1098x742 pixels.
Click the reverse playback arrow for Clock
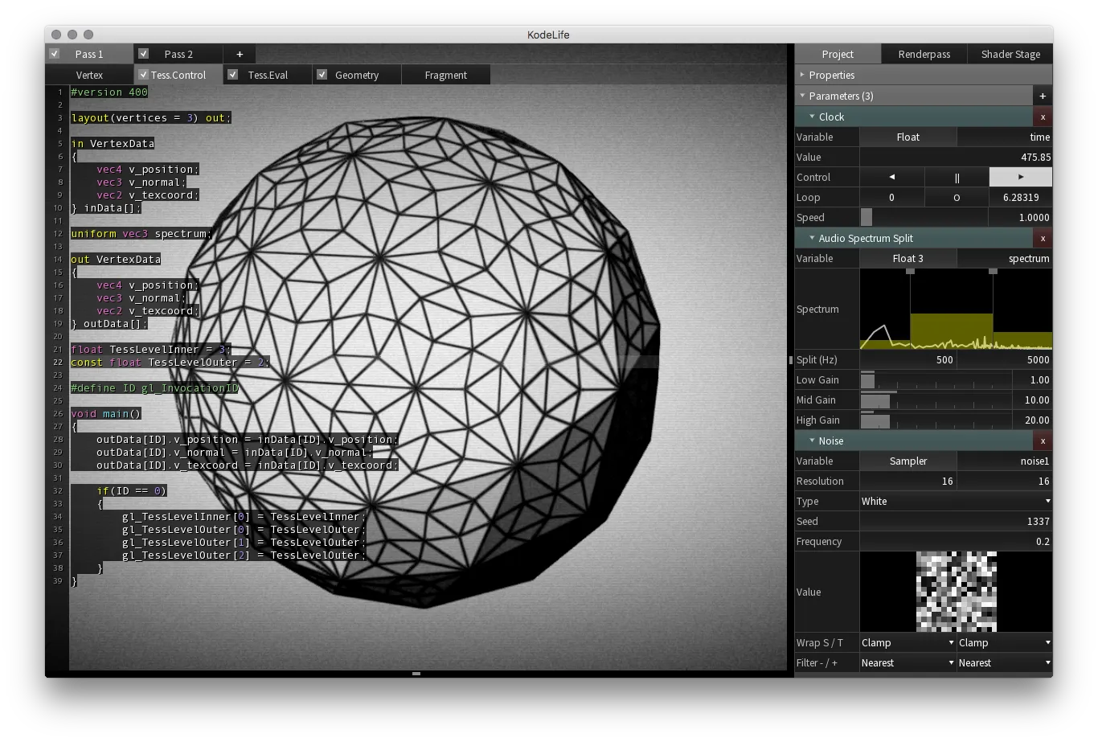tap(892, 177)
